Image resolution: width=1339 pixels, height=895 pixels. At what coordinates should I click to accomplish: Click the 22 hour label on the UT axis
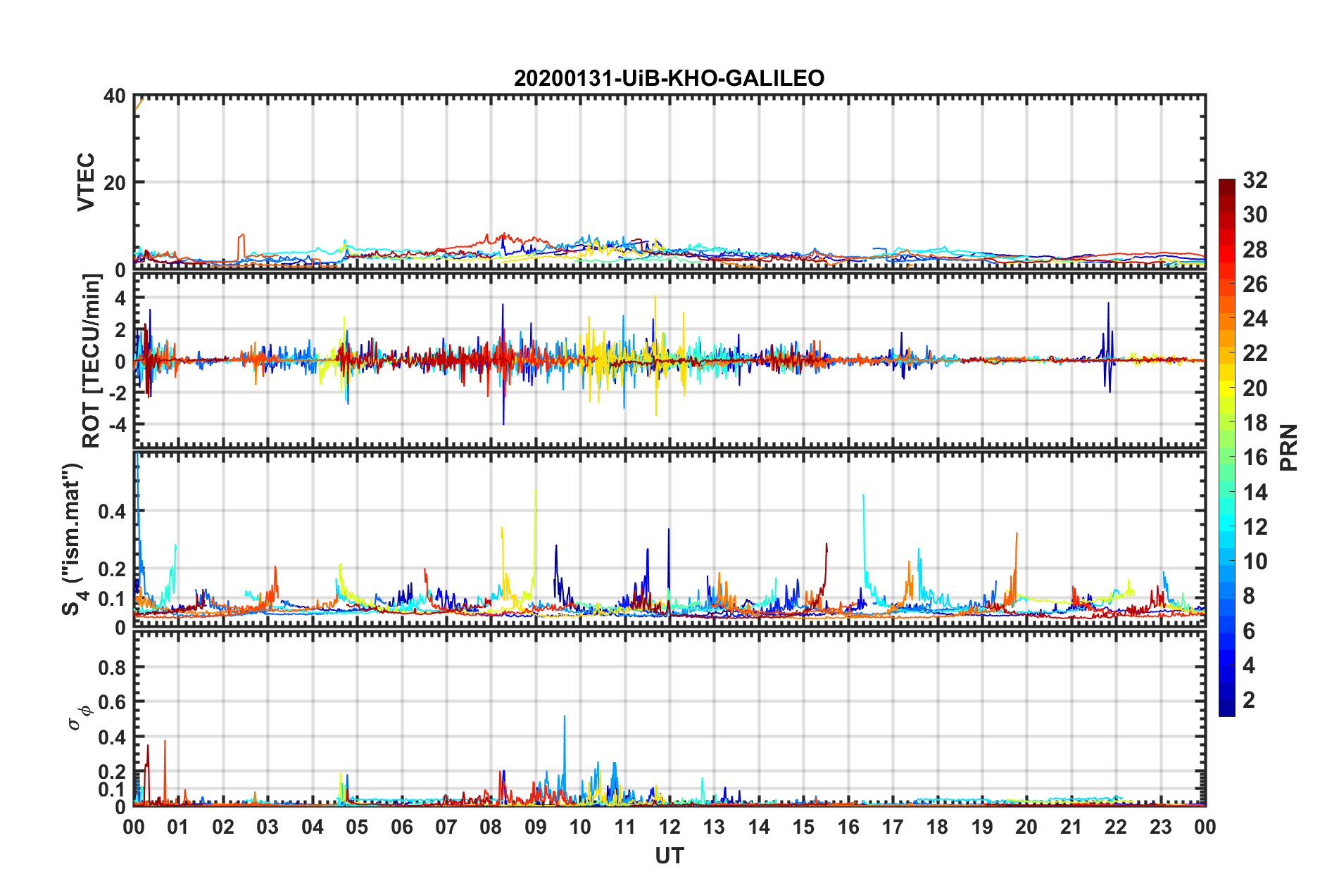coord(1116,827)
